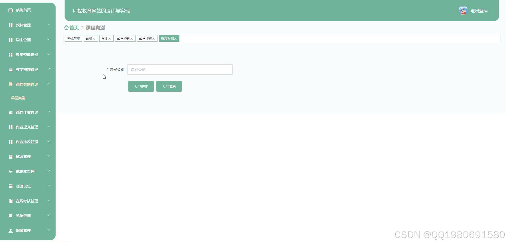Open the 课程类别 submenu item in sidebar
Viewport: 506px width, 243px height.
click(x=18, y=98)
